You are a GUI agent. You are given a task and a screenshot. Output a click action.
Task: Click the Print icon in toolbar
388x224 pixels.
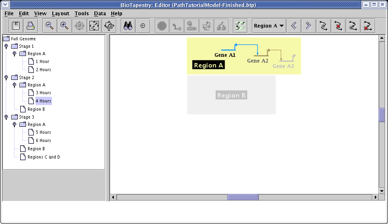pyautogui.click(x=31, y=26)
